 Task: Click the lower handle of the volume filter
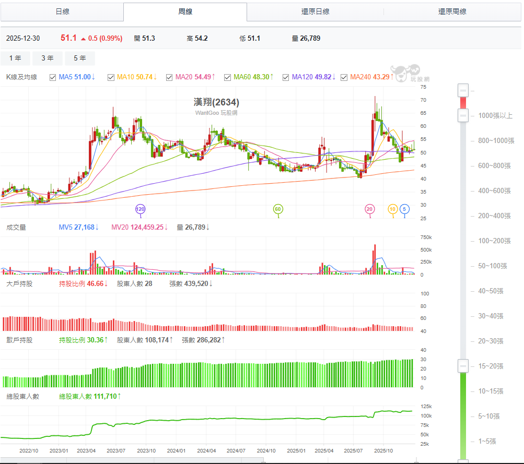click(463, 365)
